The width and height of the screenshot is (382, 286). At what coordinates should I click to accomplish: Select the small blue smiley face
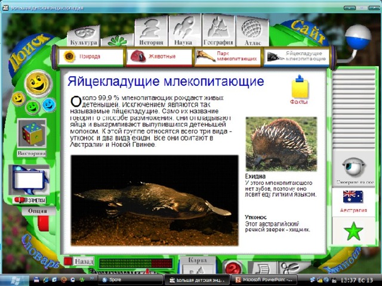49,105
